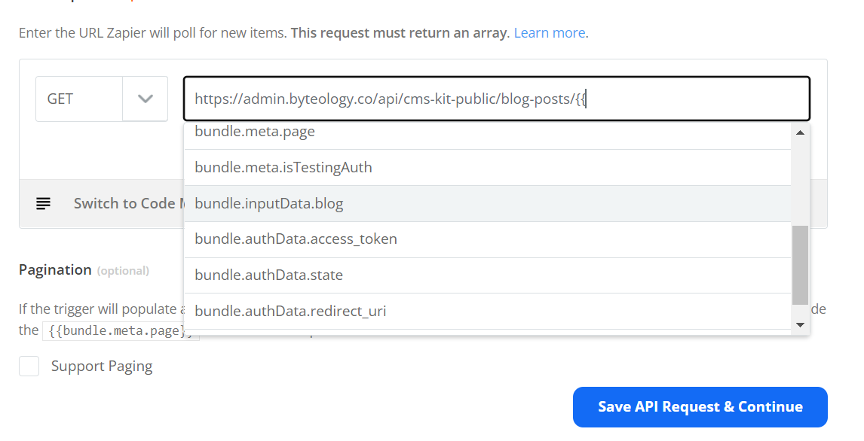Screen dimensions: 864x441
Task: Insert bundle.authData.access_token variable
Action: click(x=488, y=240)
